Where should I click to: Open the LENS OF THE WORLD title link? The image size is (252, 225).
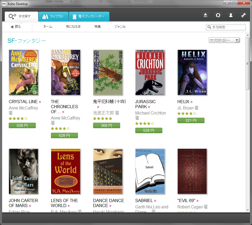pyautogui.click(x=64, y=203)
